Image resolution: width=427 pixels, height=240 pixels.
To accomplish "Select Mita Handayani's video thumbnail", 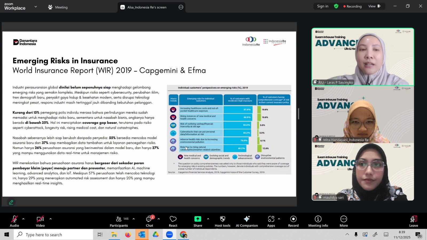I will coord(363,115).
